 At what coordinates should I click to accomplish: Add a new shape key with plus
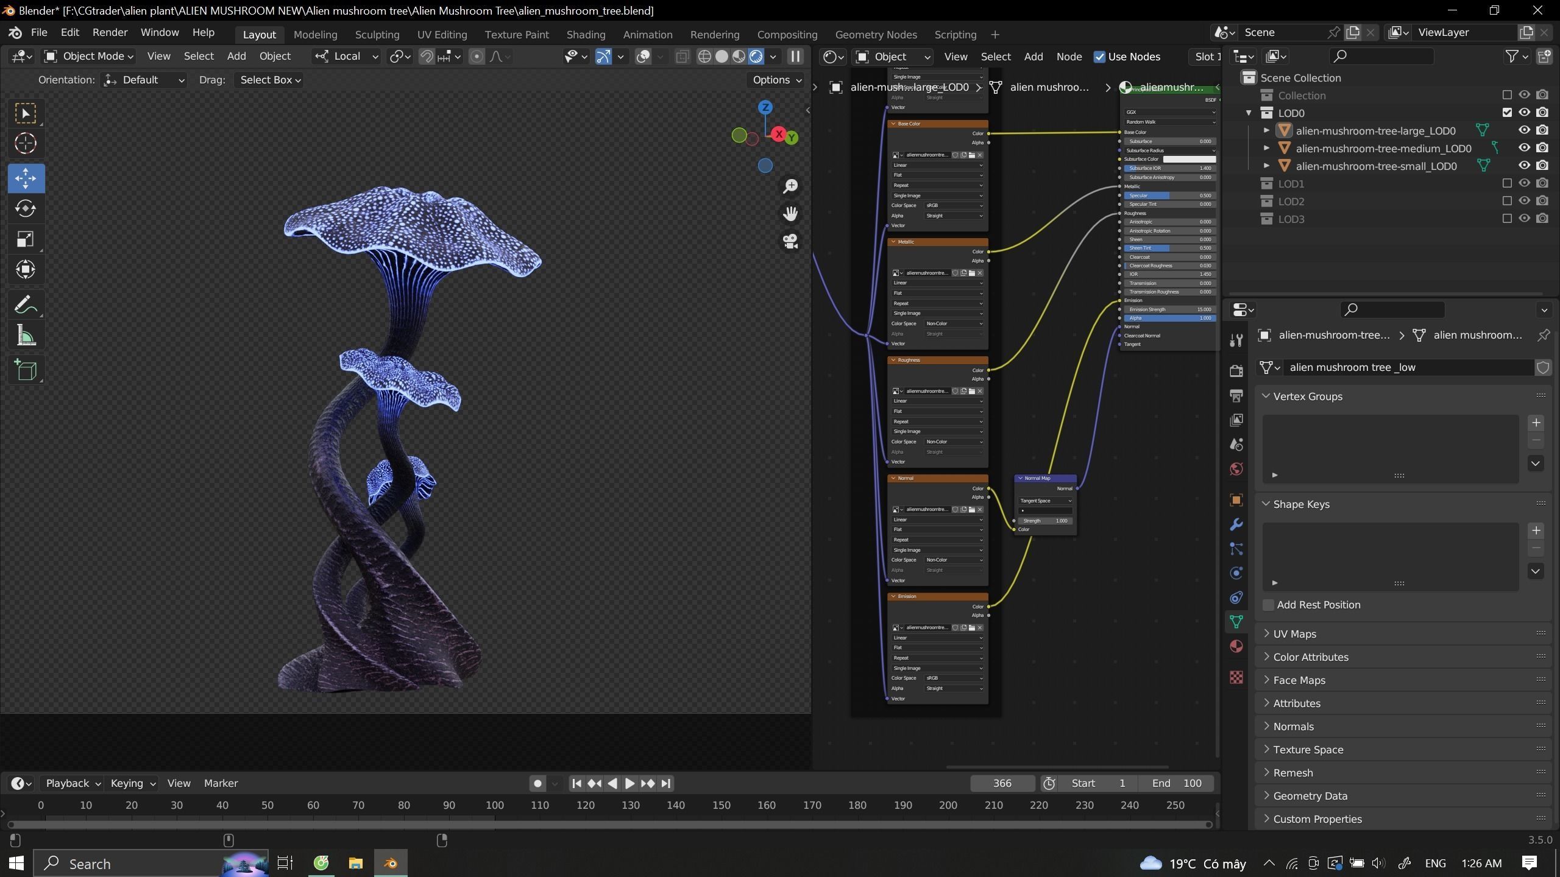point(1536,530)
